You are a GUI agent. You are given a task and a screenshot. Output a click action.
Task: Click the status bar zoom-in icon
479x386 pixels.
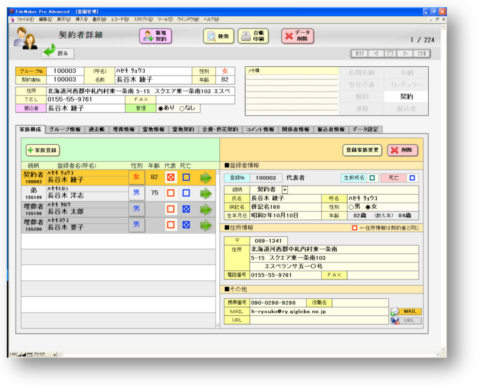[24, 354]
